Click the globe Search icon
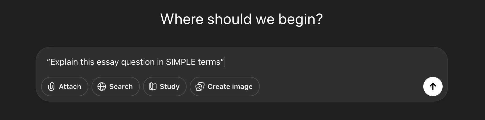 (101, 87)
